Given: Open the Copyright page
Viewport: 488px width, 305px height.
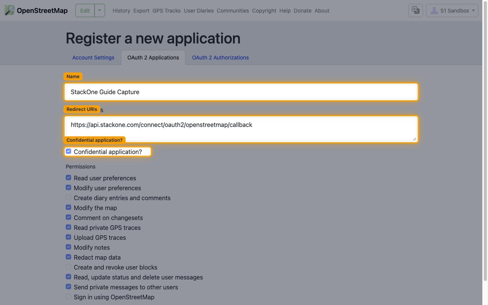Looking at the screenshot, I should coord(264,11).
